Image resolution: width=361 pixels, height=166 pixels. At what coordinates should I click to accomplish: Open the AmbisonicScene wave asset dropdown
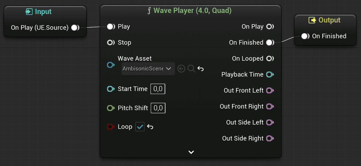148,69
